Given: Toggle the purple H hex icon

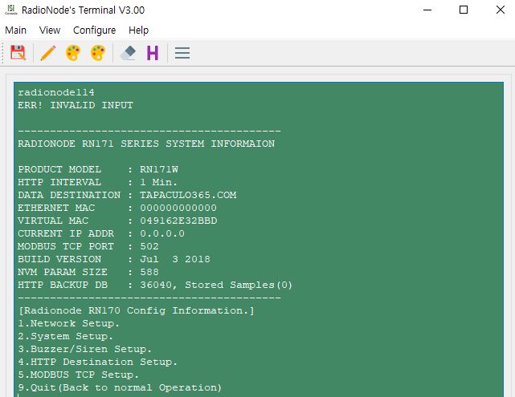Looking at the screenshot, I should click(153, 53).
